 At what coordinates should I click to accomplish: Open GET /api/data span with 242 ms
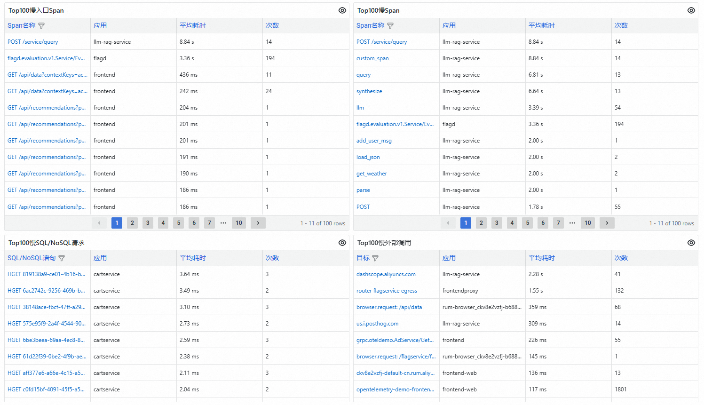[x=47, y=91]
